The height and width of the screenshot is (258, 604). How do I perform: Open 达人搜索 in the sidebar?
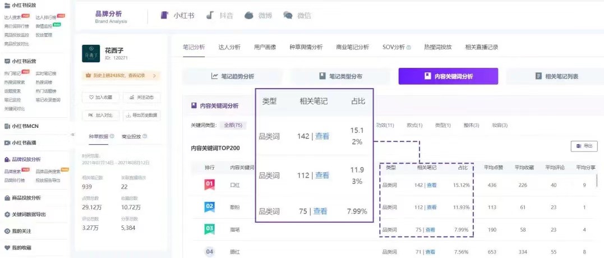13,17
